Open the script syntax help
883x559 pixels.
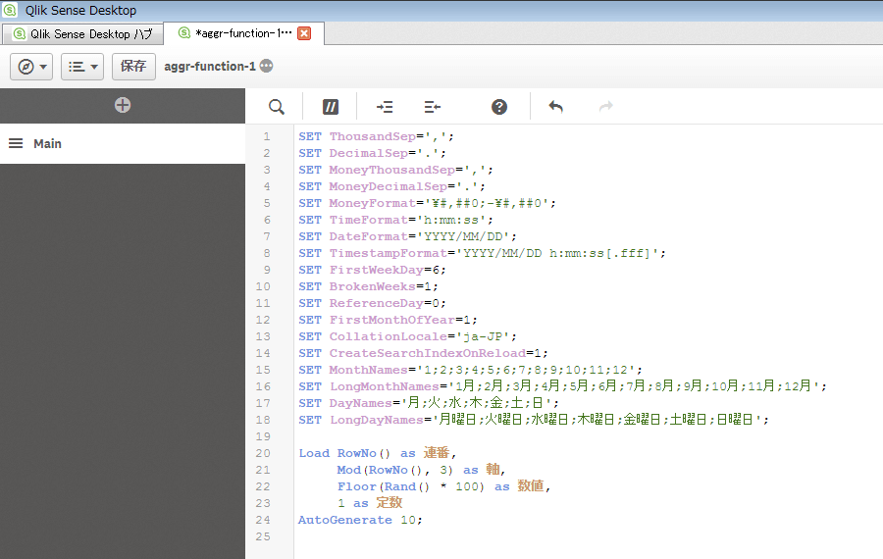tap(499, 107)
